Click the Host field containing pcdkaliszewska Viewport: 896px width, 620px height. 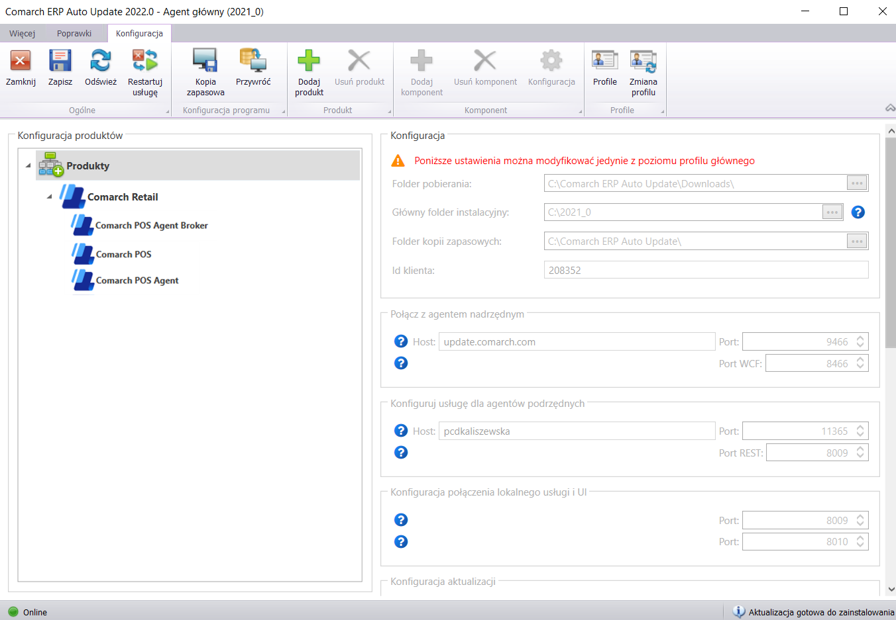(577, 431)
